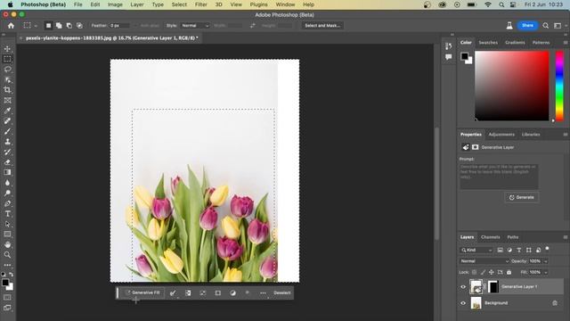This screenshot has width=570, height=321.
Task: Open the beaker Beta feedback icon
Action: tap(509, 26)
